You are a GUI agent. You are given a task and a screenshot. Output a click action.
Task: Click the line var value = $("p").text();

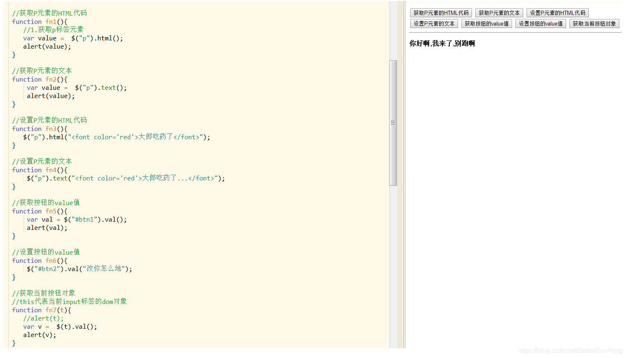(x=77, y=87)
